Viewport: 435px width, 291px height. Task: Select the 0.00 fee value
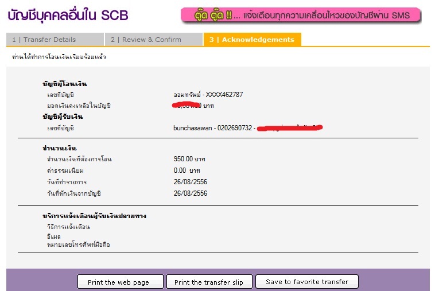(x=187, y=170)
